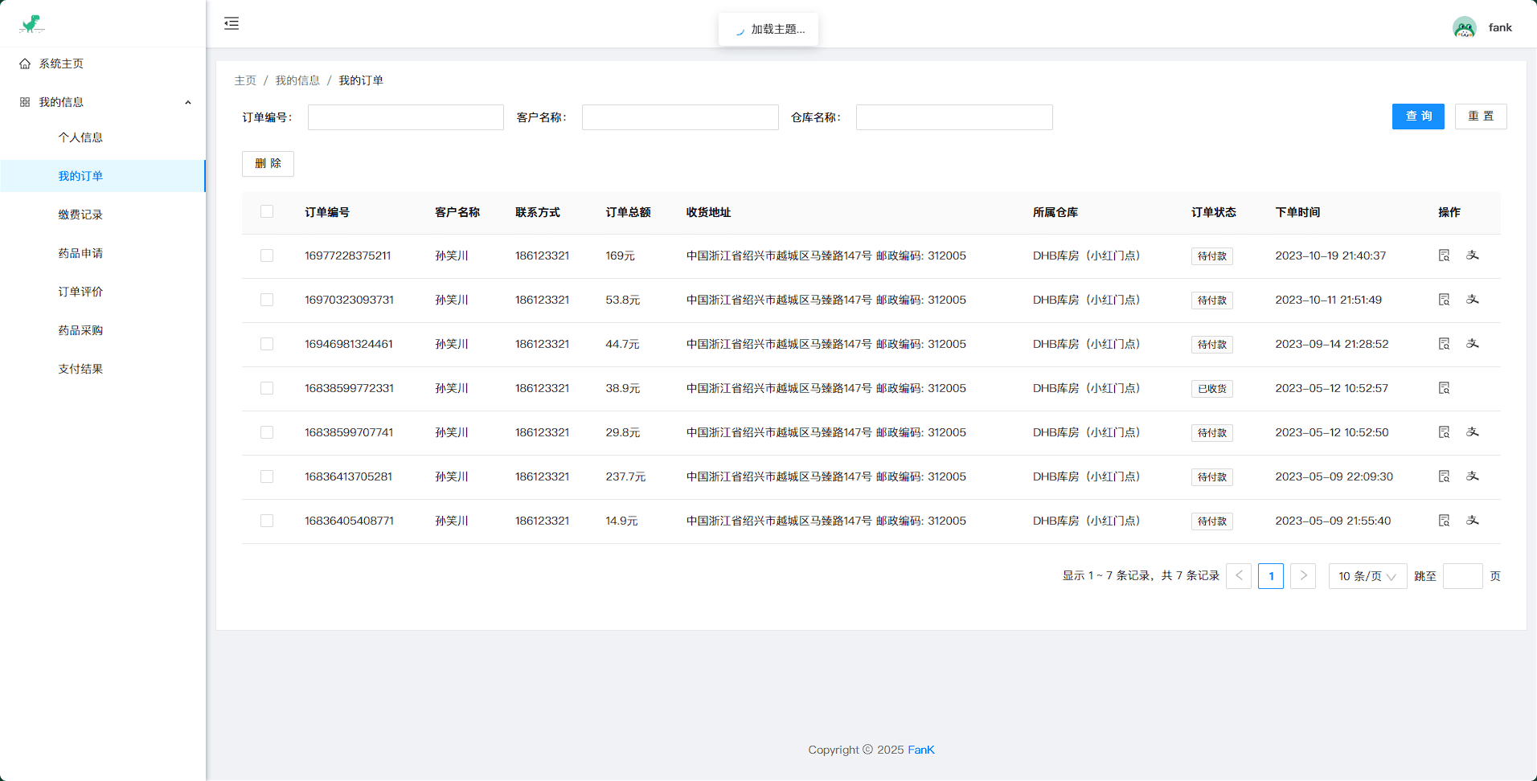Tick the checkbox for order 16838599707741
The height and width of the screenshot is (781, 1537).
click(x=267, y=432)
